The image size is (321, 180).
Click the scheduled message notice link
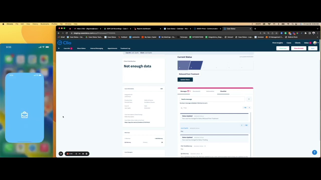194,103
